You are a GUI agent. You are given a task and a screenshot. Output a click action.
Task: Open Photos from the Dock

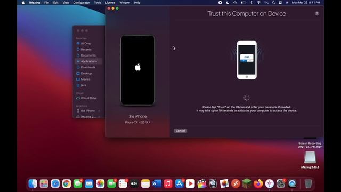100,183
